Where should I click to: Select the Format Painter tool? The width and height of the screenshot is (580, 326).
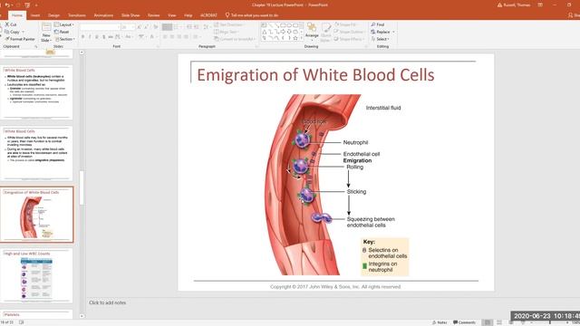point(20,39)
